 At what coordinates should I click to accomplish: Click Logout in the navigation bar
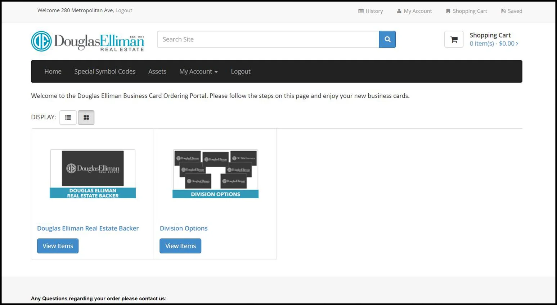(241, 71)
